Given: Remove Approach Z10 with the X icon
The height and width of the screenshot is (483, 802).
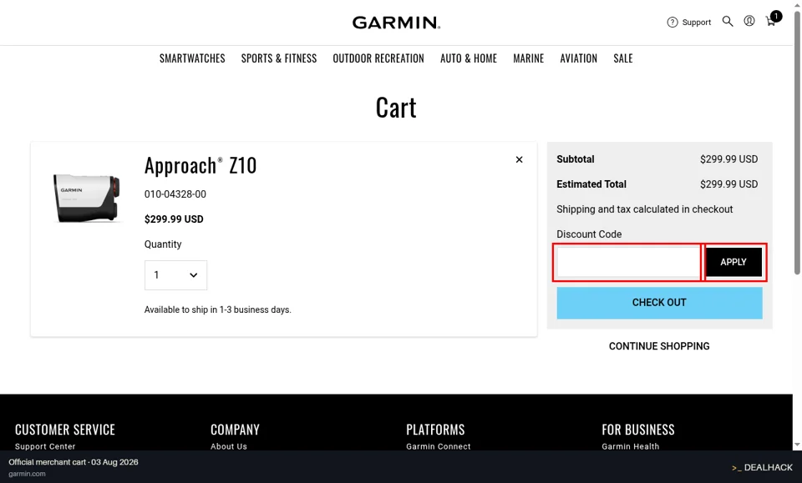Looking at the screenshot, I should [519, 159].
